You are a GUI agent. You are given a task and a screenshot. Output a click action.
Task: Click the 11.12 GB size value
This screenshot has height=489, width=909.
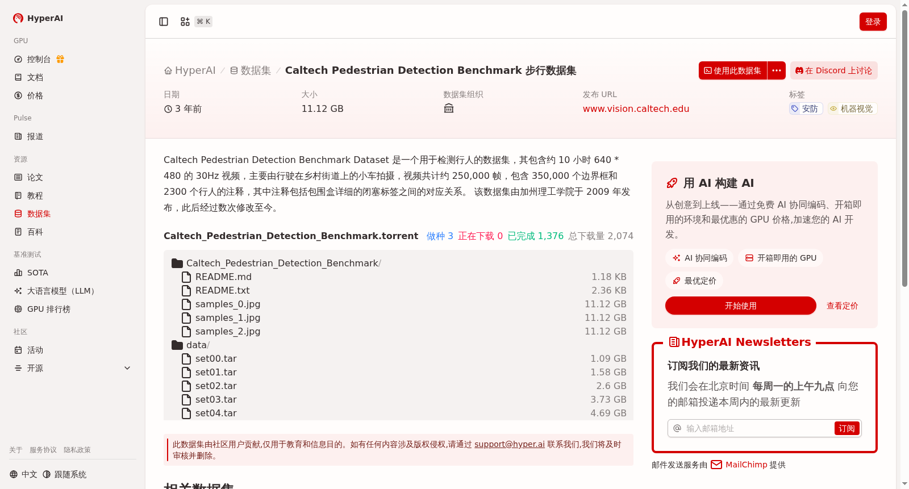(x=322, y=108)
